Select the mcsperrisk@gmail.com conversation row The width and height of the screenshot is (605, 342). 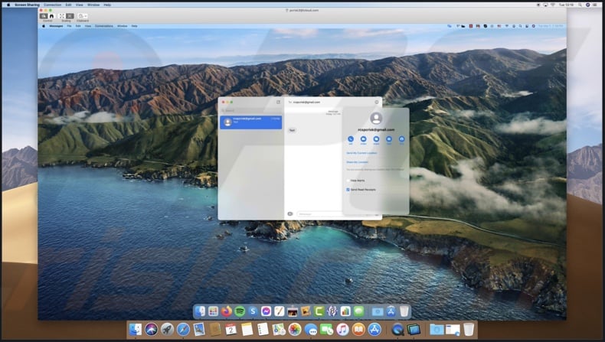point(250,122)
